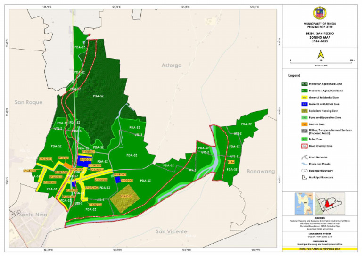Click the Banawang map label
362x256 pixels.
pyautogui.click(x=261, y=171)
